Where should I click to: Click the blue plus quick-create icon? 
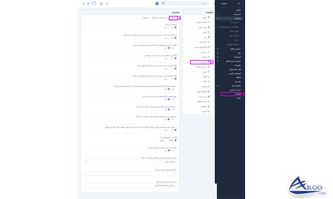click(x=157, y=4)
